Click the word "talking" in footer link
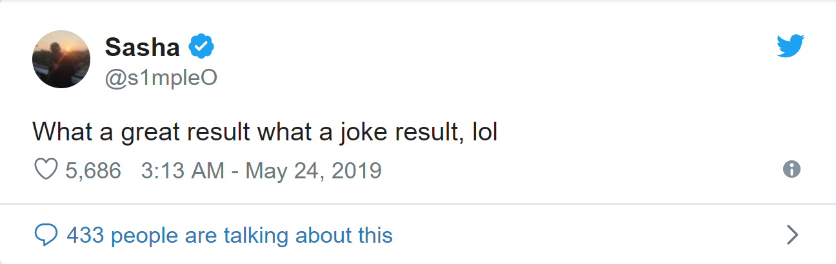This screenshot has height=264, width=836. (257, 236)
